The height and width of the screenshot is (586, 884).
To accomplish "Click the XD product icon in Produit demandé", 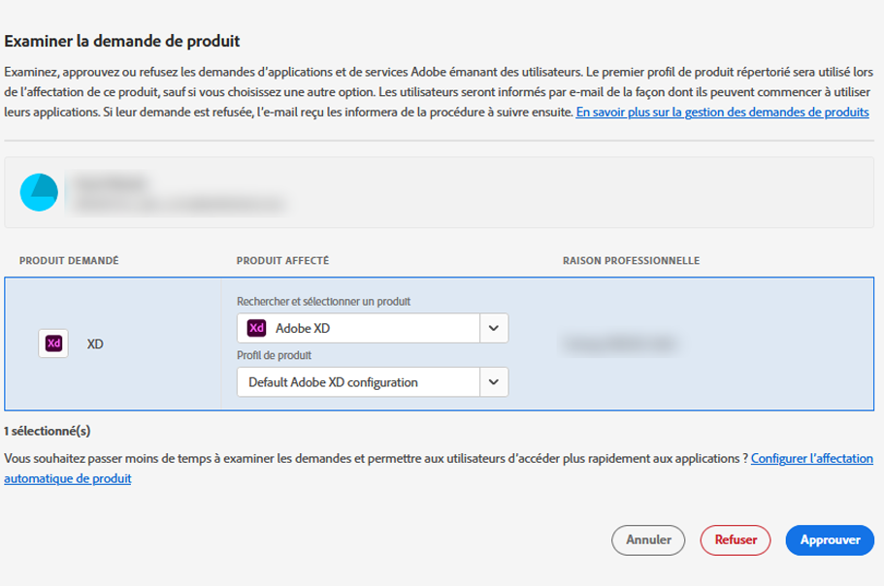I will point(53,343).
